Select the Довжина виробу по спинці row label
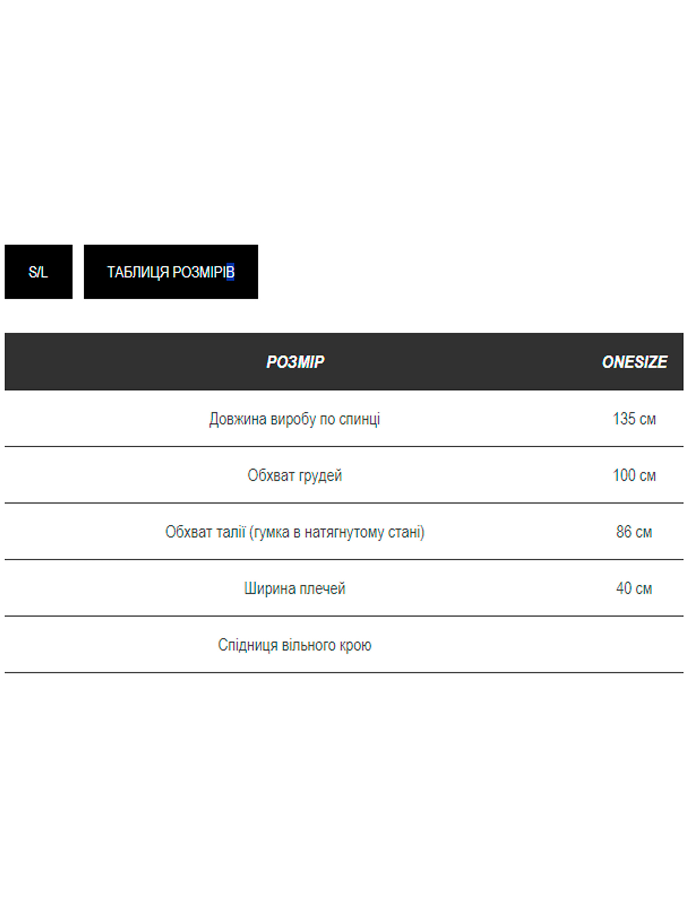Viewport: 688px width, 917px height. 295,419
